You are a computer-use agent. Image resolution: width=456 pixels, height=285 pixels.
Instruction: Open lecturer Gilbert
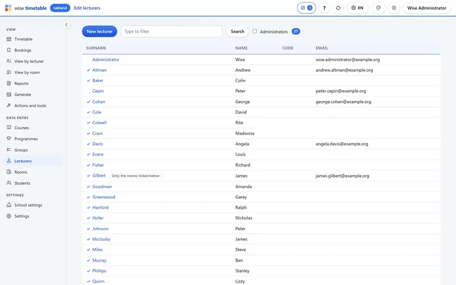tap(99, 176)
